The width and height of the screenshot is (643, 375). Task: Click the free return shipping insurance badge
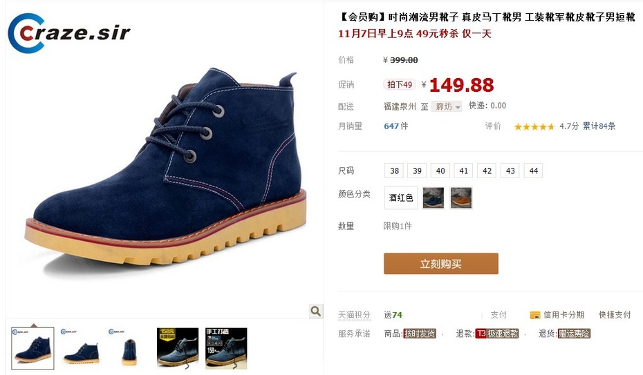pyautogui.click(x=574, y=334)
